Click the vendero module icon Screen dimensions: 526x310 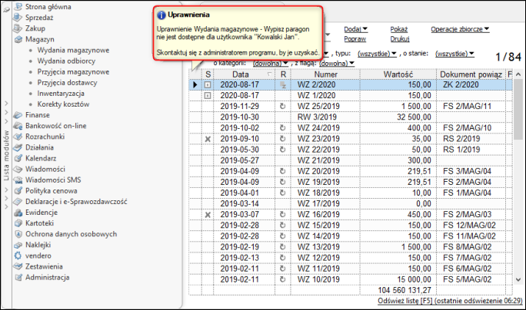point(18,256)
